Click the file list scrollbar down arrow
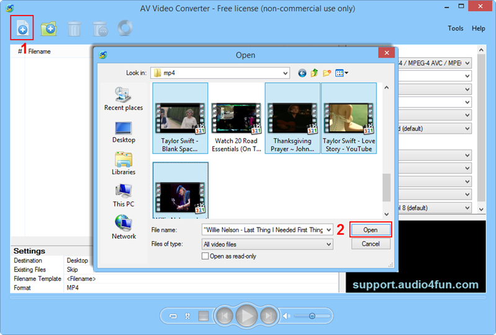Screen dimensions: 496x335 pos(387,214)
